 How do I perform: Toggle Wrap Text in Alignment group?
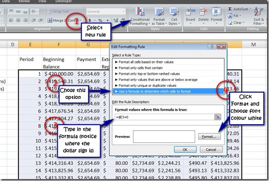click(x=58, y=12)
